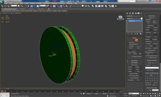Switch to the Modify command panel
This screenshot has width=161, height=97.
130,13
